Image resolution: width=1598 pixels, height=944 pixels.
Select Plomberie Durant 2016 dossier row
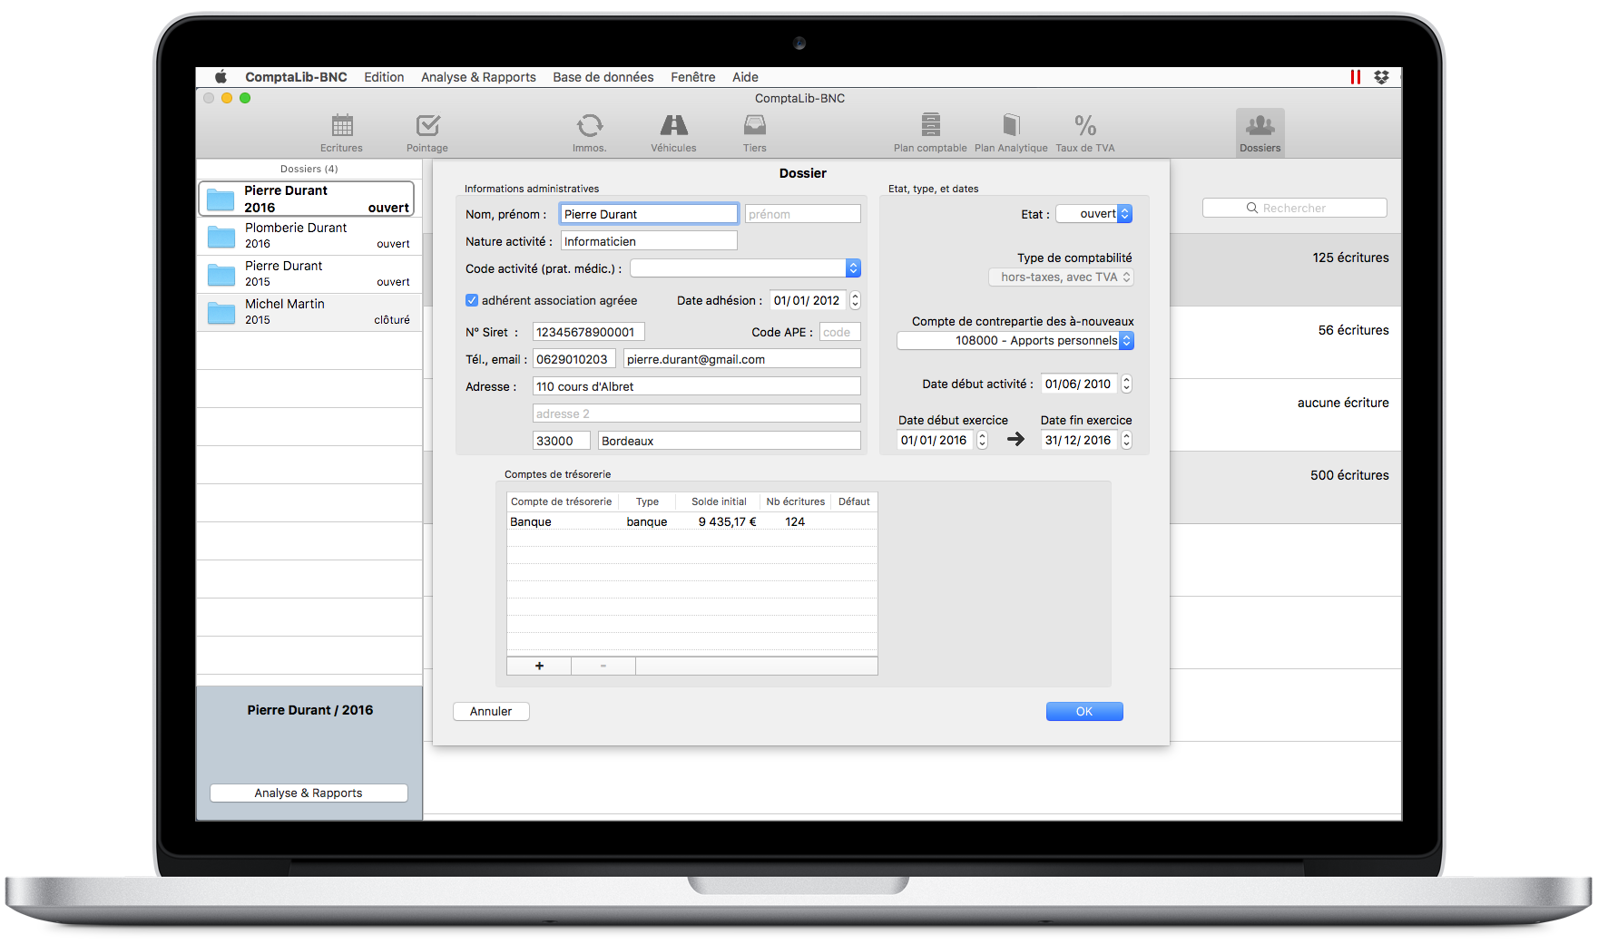click(x=309, y=236)
